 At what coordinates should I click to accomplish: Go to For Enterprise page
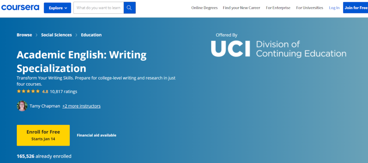pyautogui.click(x=278, y=8)
